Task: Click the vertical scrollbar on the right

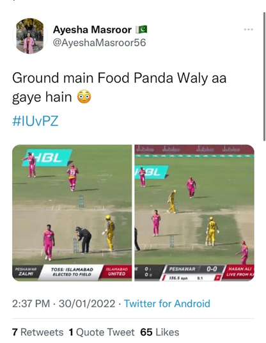Action: click(264, 77)
